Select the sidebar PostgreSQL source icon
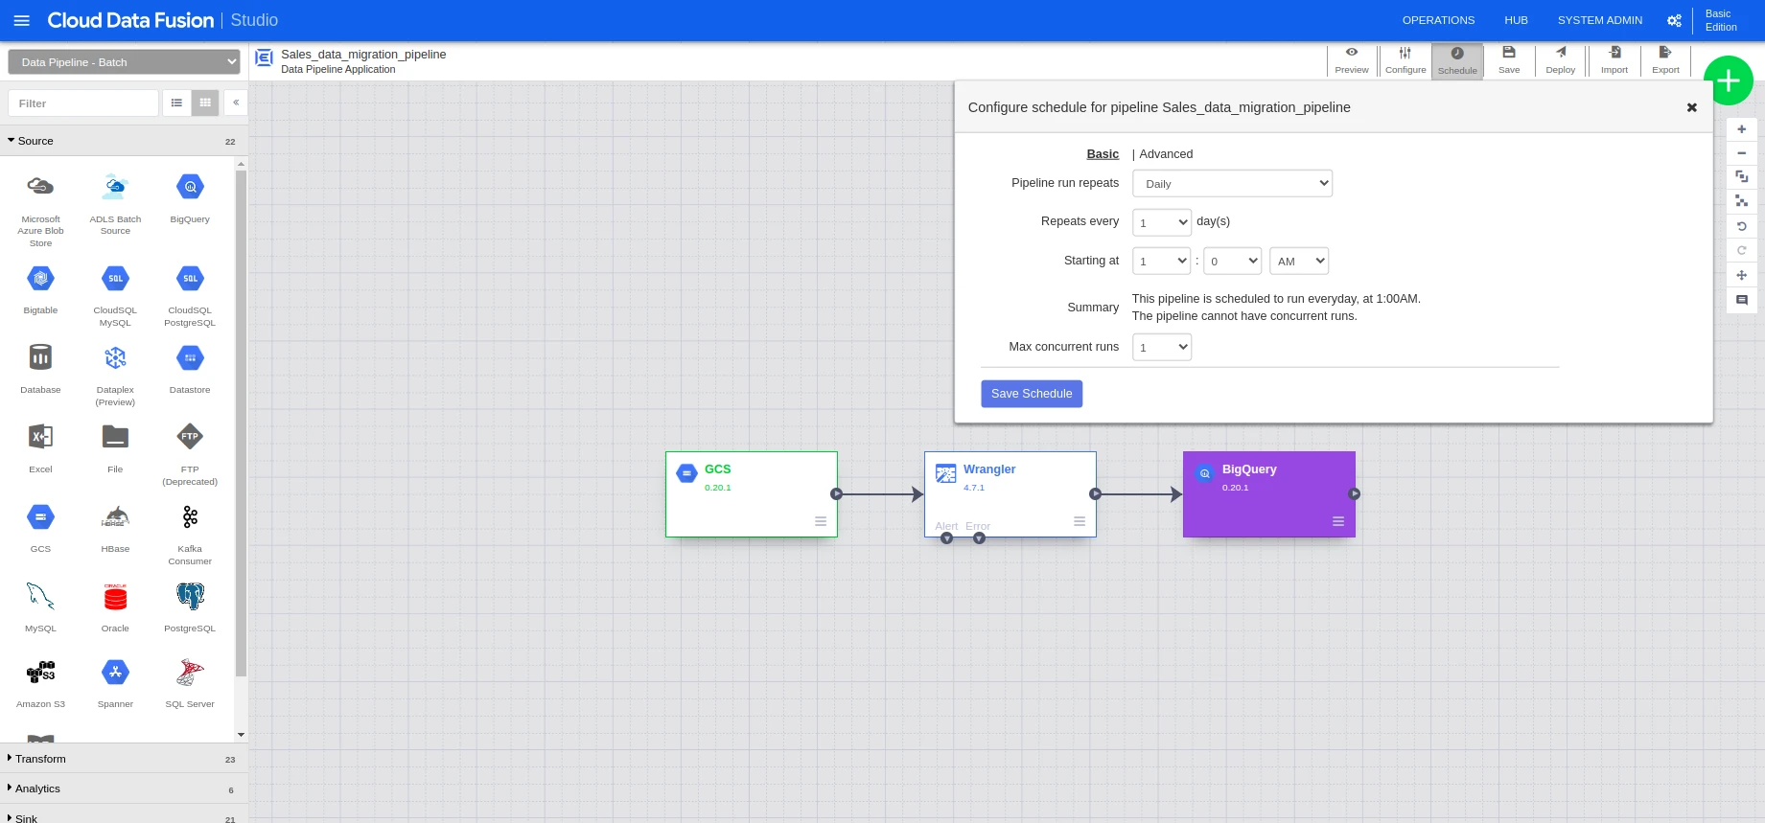Image resolution: width=1765 pixels, height=823 pixels. (190, 597)
